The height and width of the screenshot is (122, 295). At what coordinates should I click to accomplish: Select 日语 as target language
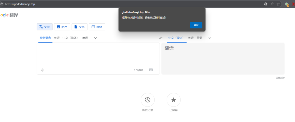(x=199, y=38)
